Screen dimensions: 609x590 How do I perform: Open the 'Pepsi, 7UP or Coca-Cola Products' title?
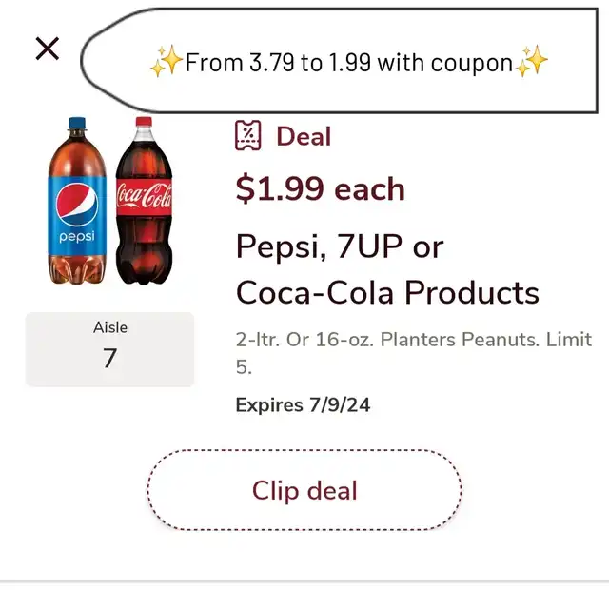pyautogui.click(x=387, y=268)
